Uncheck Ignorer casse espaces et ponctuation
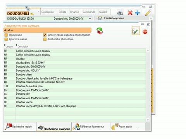The image size is (186, 139). click(x=45, y=35)
